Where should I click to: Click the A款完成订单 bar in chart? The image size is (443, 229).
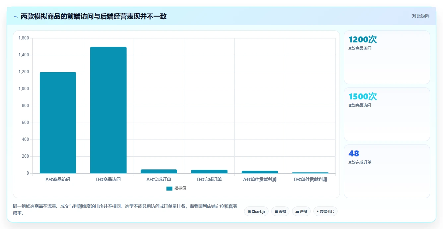point(159,171)
